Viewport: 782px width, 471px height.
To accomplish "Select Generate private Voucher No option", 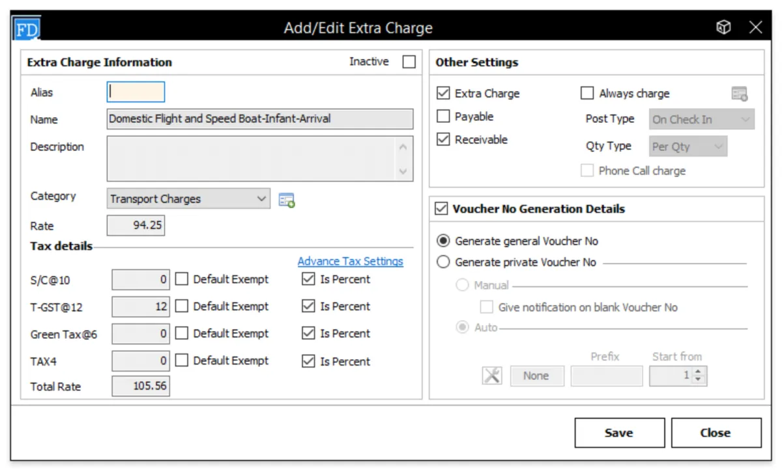I will point(443,262).
